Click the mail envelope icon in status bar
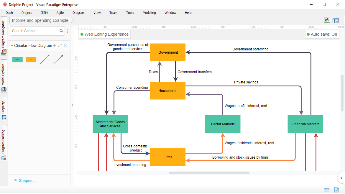The width and height of the screenshot is (345, 194). coord(327,190)
